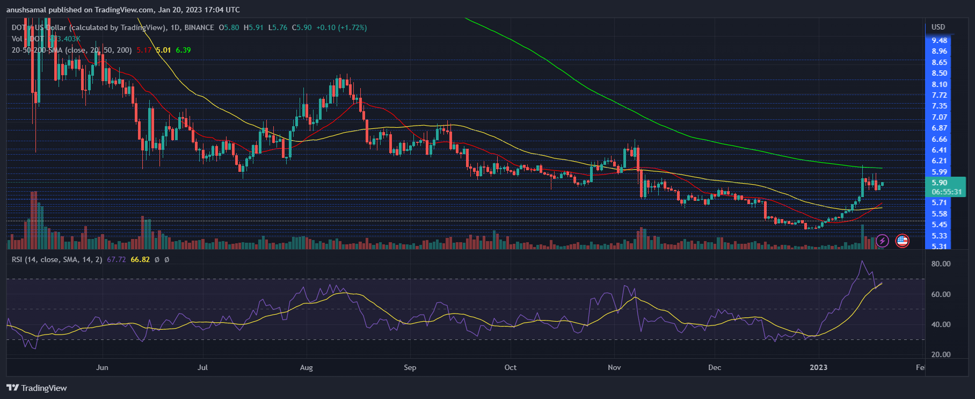Viewport: 975px width, 399px height.
Task: Click the 20.00 RSI scale label
Action: click(x=941, y=354)
